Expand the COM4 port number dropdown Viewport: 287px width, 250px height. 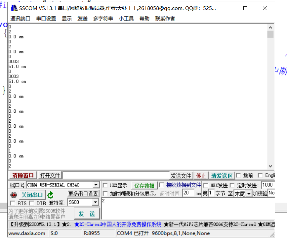(x=96, y=185)
